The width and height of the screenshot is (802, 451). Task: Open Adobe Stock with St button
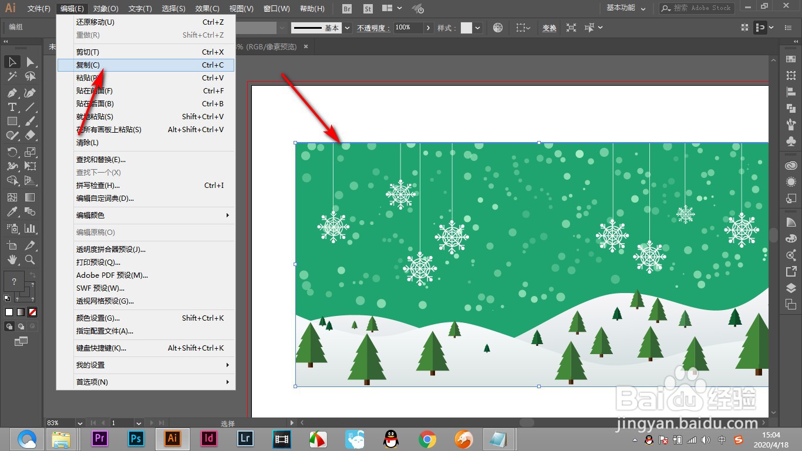tap(368, 9)
